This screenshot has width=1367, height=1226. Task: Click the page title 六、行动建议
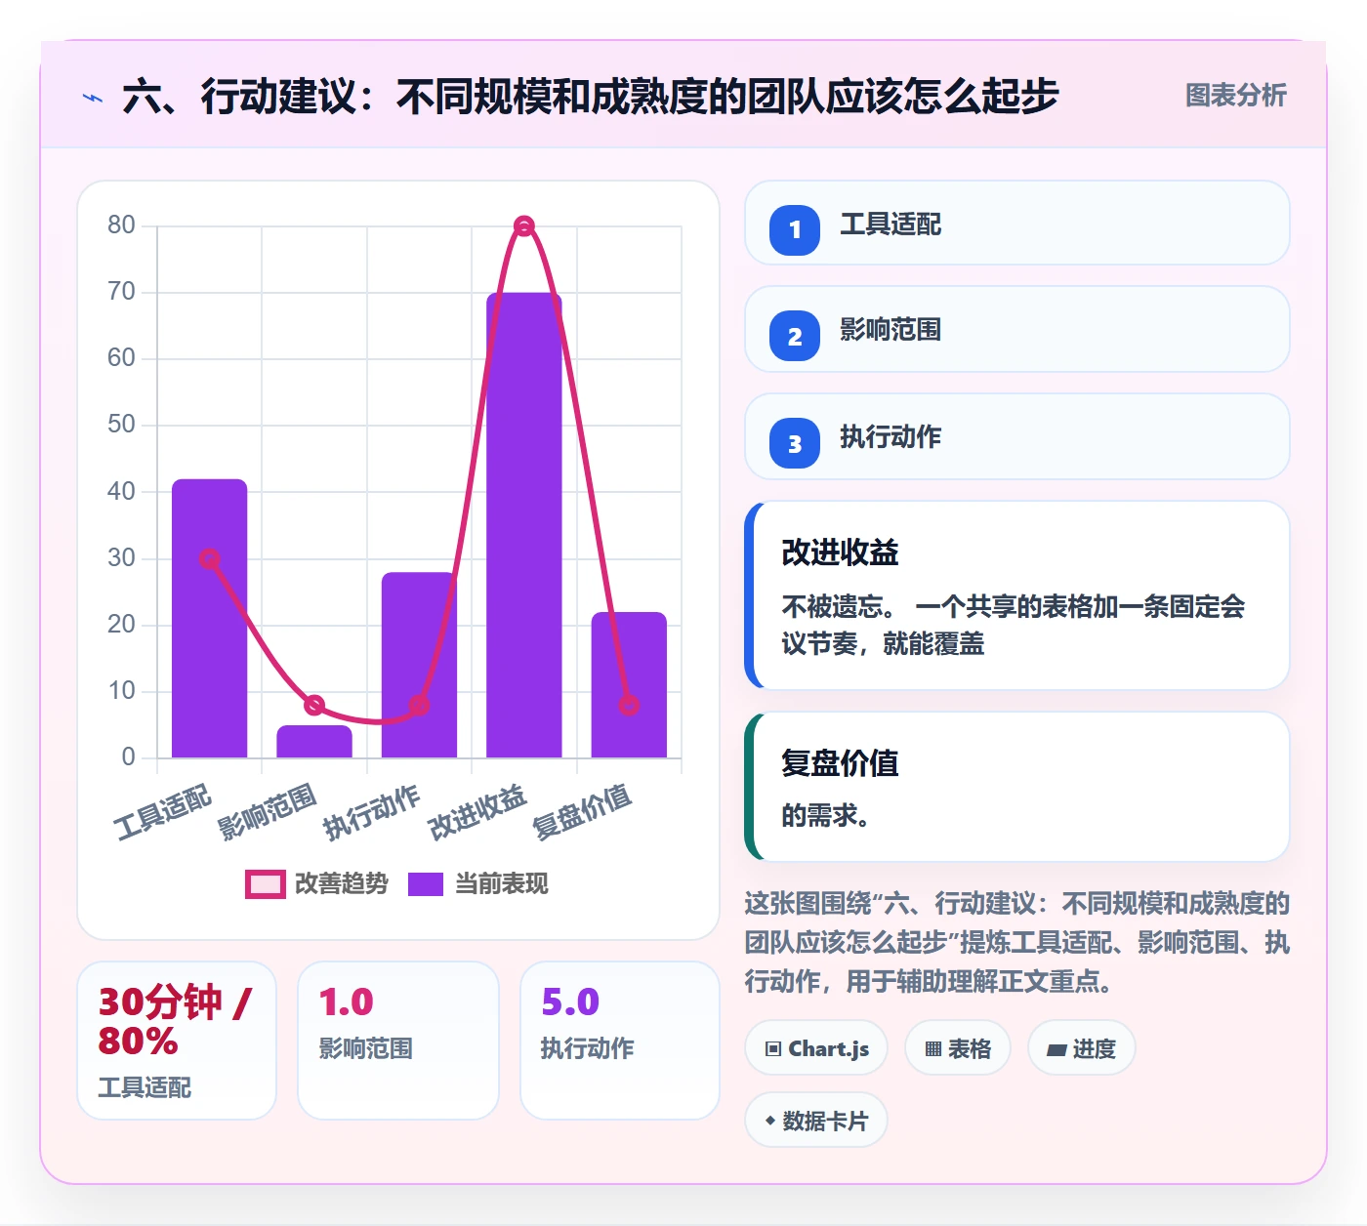591,96
